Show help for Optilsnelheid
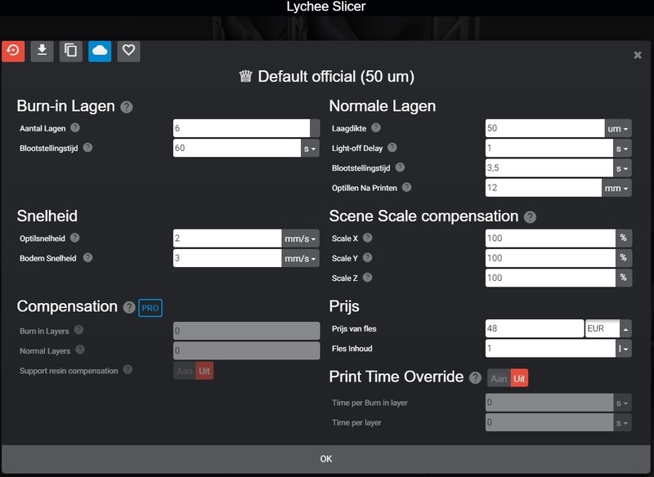The image size is (654, 477). 74,238
